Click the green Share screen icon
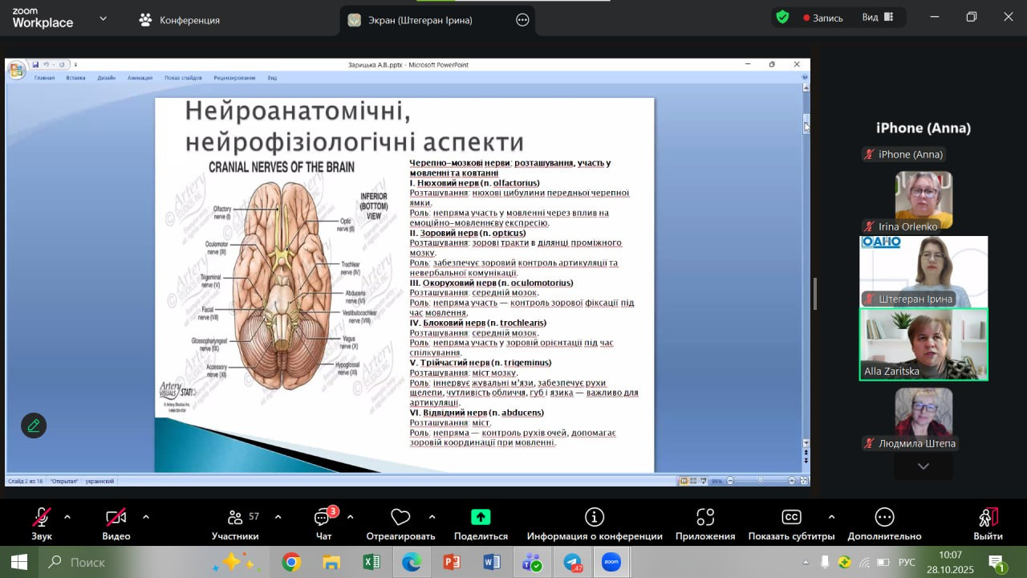Viewport: 1027px width, 578px height. point(481,518)
